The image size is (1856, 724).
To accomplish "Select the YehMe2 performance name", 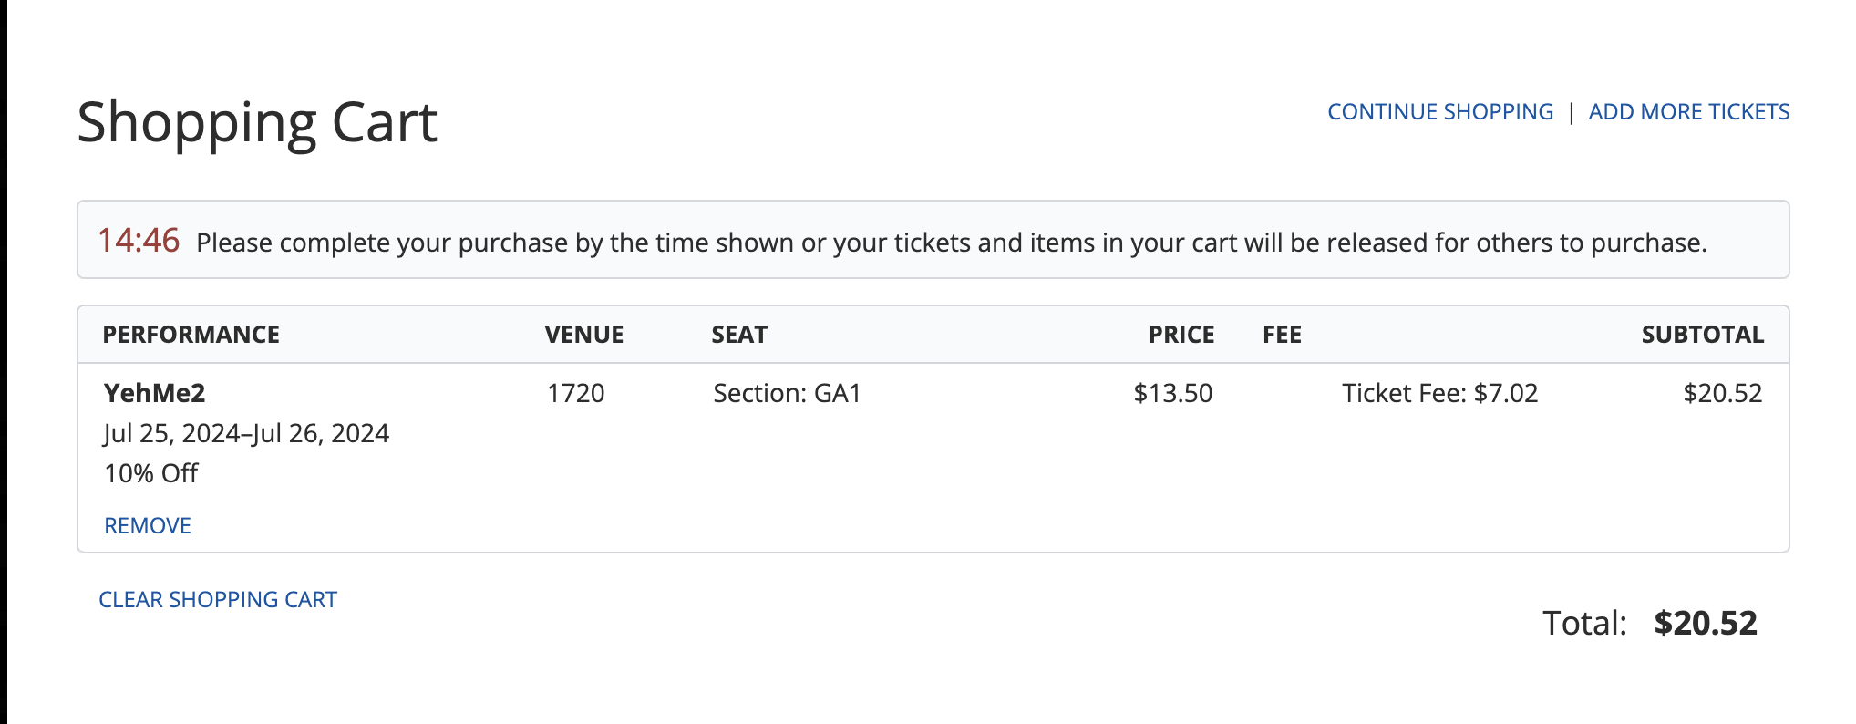I will click(x=155, y=393).
